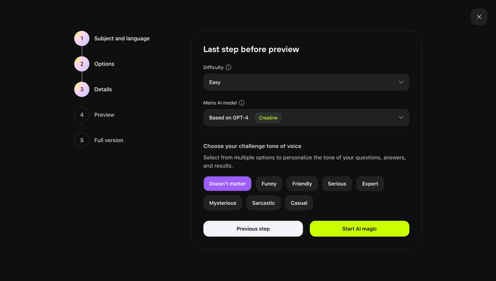Choose the Expert tone of voice
496x281 pixels.
(370, 184)
